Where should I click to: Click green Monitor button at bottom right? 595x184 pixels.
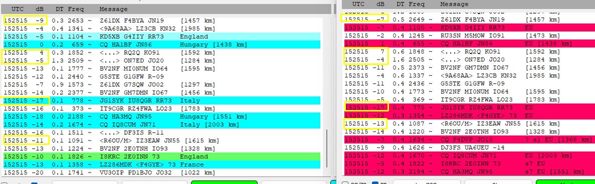[565, 182]
